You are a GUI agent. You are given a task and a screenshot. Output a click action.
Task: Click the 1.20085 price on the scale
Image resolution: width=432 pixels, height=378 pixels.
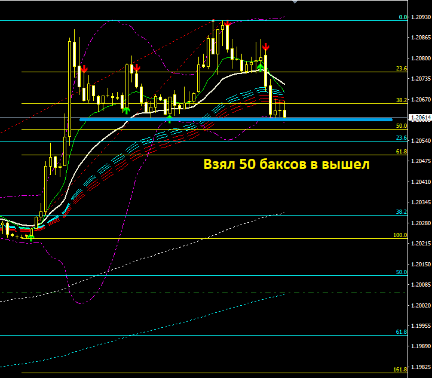(421, 285)
